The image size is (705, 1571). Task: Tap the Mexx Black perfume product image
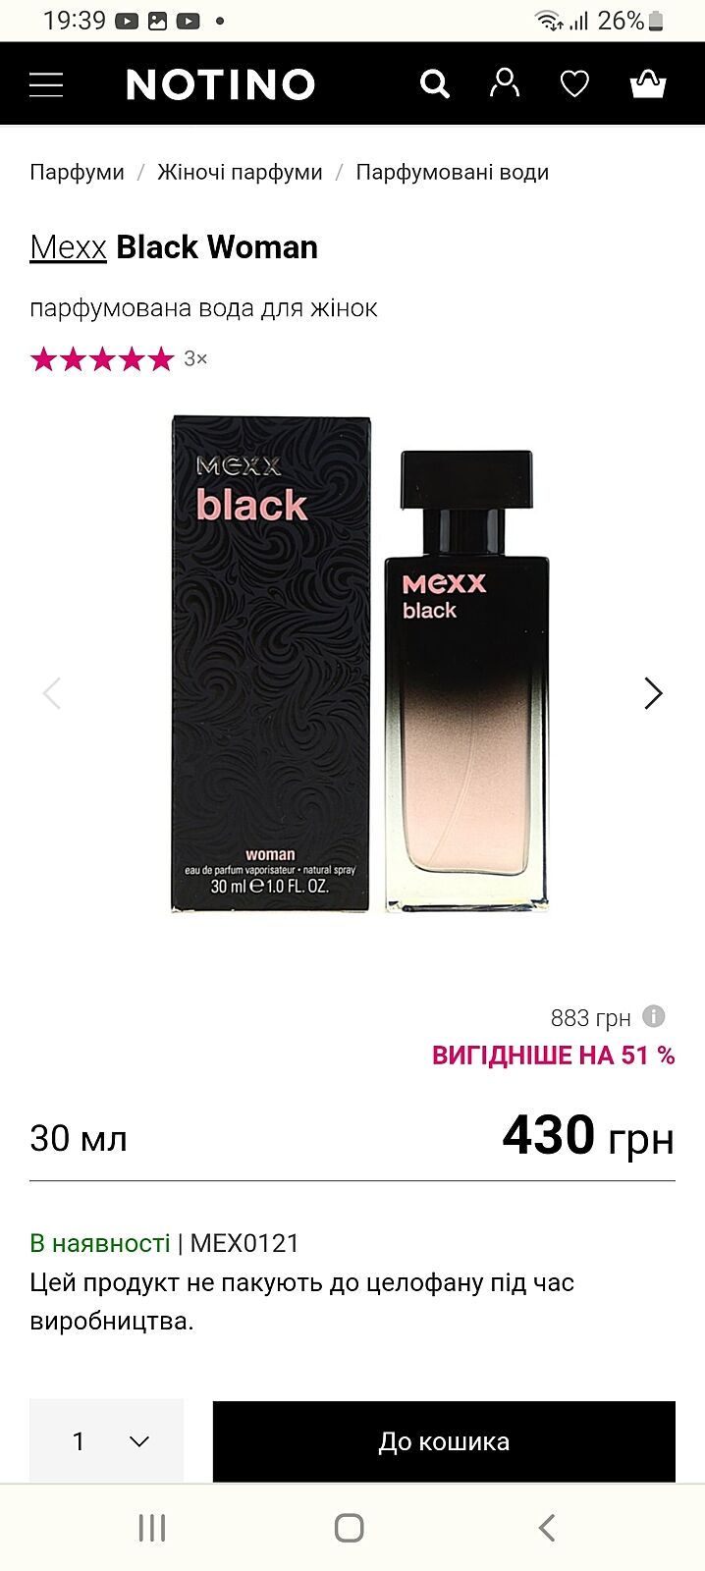360,665
